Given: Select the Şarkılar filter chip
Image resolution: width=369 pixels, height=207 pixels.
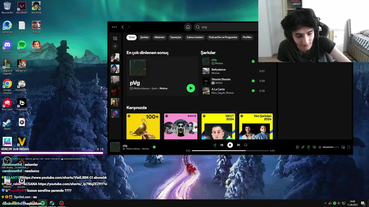Looking at the screenshot, I should pos(144,37).
